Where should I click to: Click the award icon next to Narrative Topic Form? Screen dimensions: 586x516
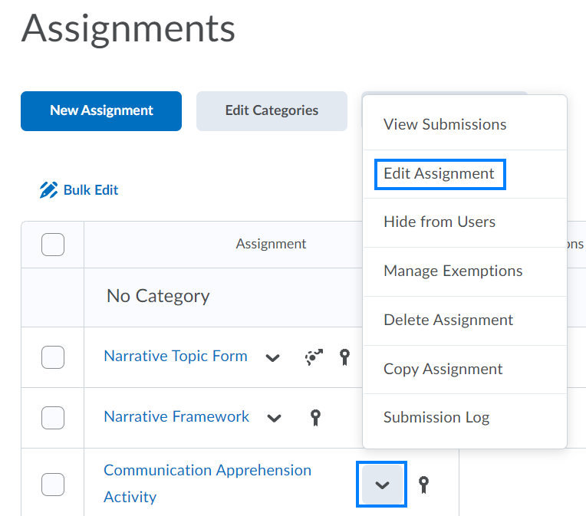pos(344,357)
